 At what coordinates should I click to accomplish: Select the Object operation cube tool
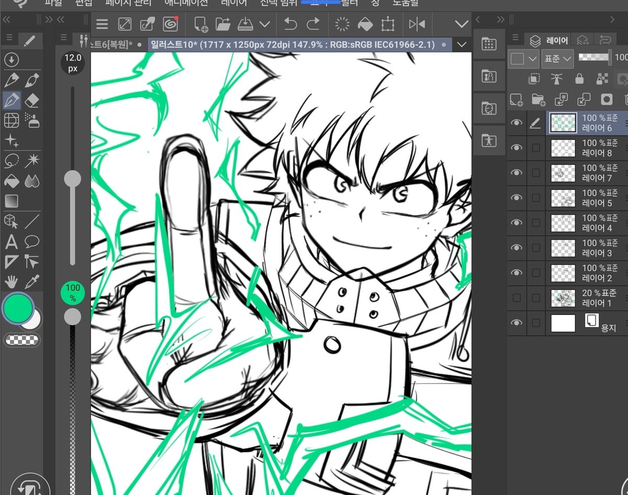click(12, 221)
